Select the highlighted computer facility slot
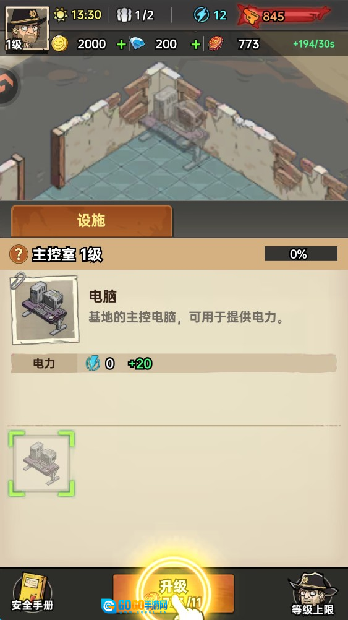This screenshot has width=348, height=620. [41, 463]
